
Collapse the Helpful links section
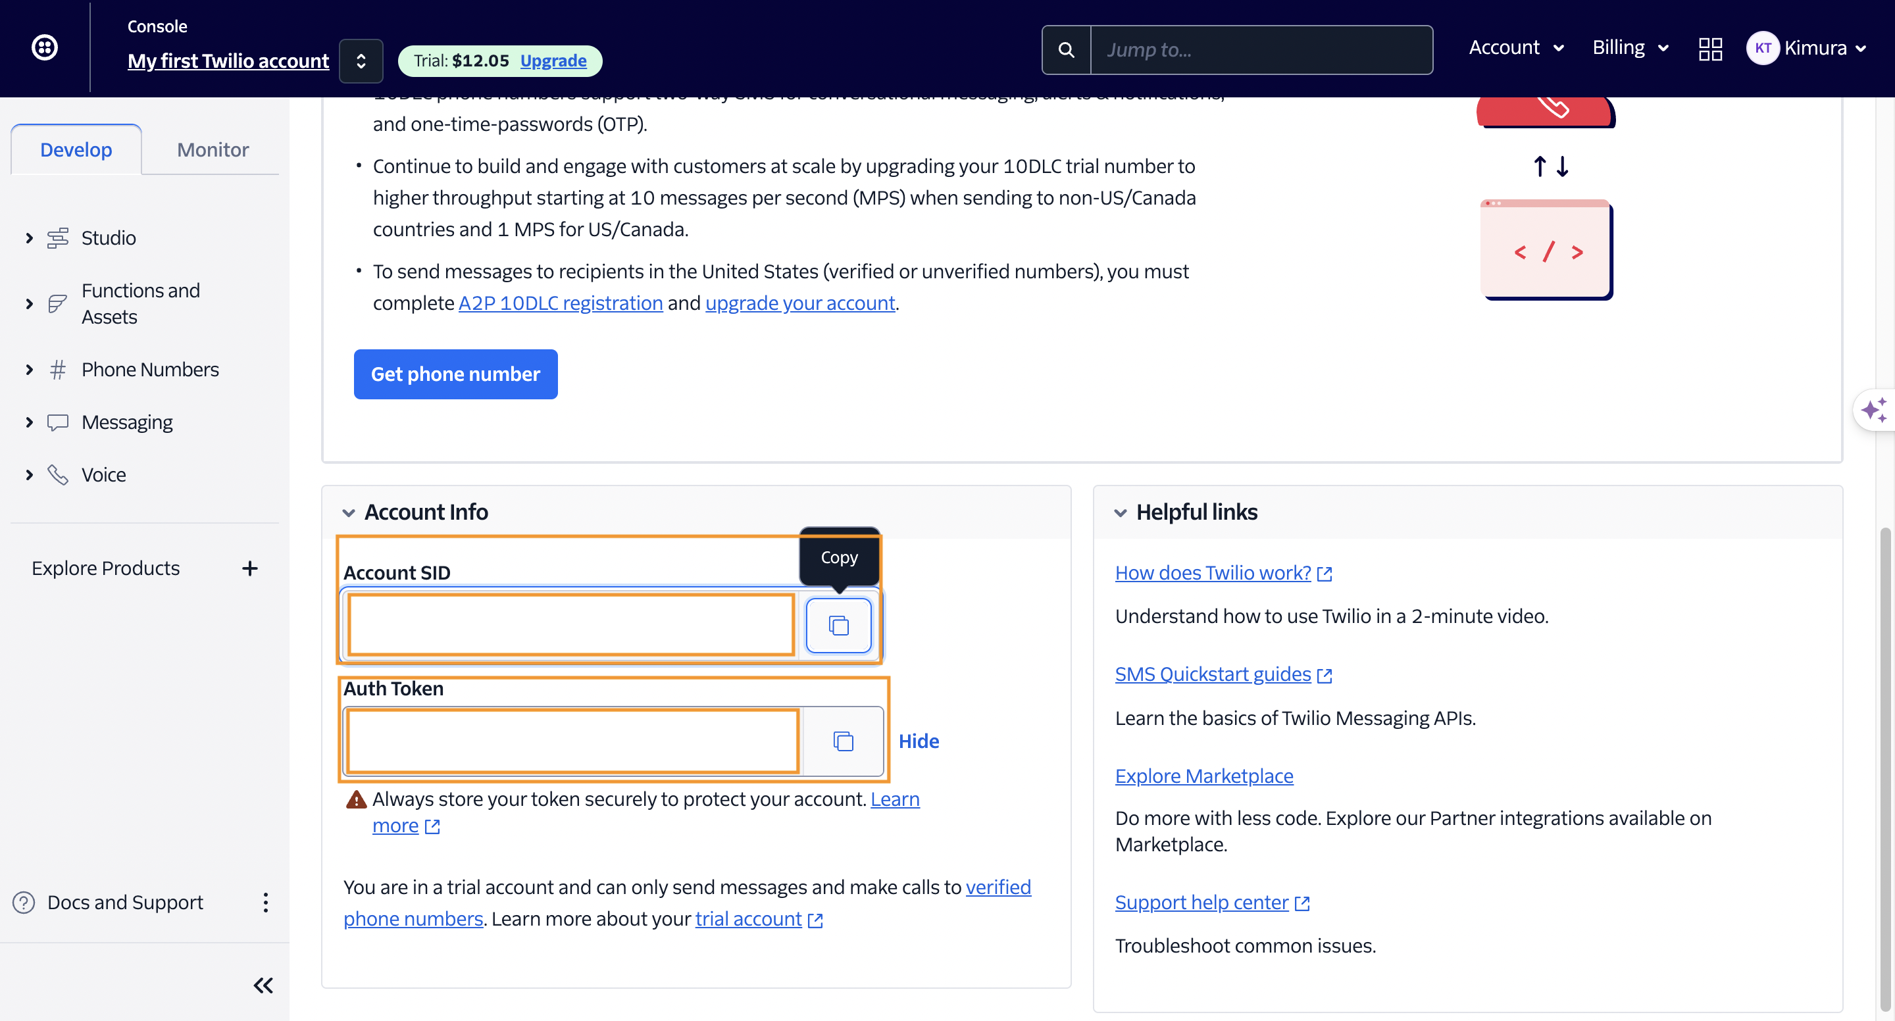coord(1121,512)
